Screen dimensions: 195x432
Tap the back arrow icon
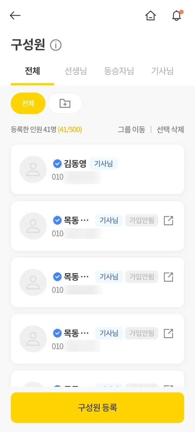(15, 16)
